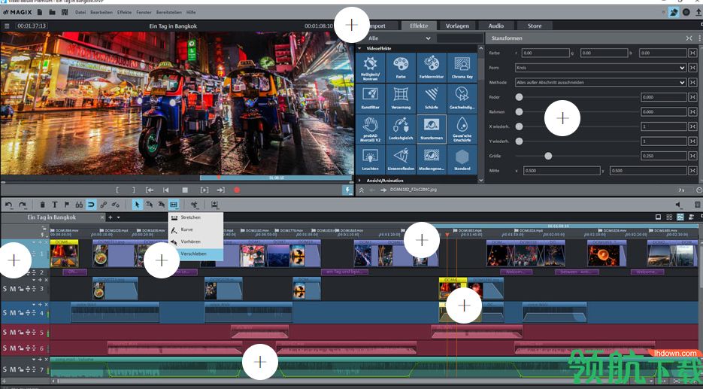Open the preview monitor hamburger menu

(7, 26)
